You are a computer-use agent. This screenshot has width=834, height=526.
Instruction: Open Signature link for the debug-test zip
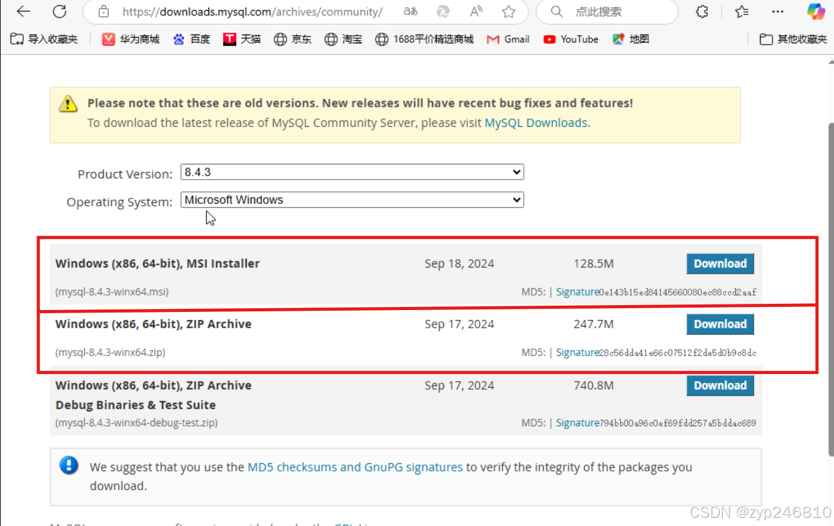[x=577, y=423]
